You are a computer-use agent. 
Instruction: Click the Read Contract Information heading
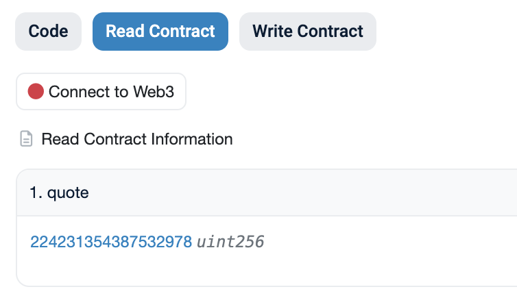[x=137, y=140]
